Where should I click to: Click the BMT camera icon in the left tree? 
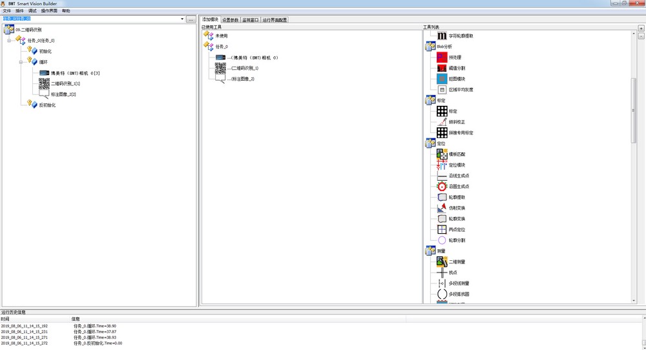coord(44,73)
